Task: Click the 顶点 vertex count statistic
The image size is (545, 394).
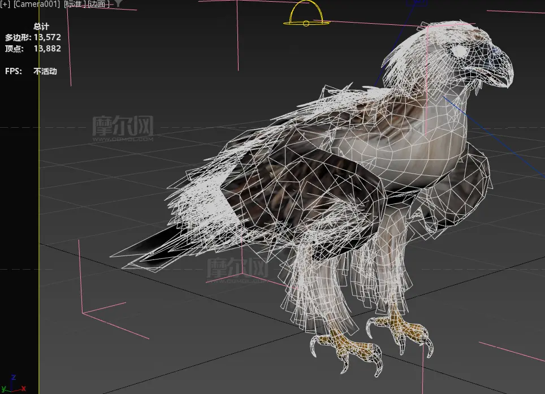Action: (33, 49)
